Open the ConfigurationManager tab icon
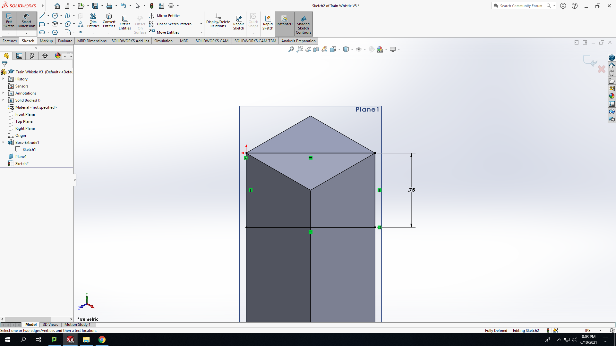This screenshot has width=616, height=346. (32, 56)
